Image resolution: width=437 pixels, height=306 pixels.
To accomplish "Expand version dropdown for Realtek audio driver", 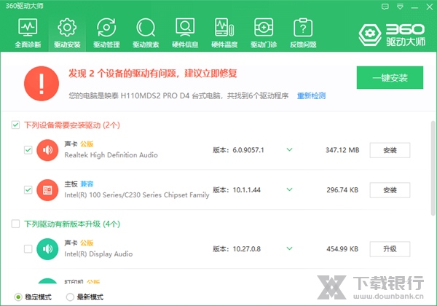I will click(x=289, y=150).
